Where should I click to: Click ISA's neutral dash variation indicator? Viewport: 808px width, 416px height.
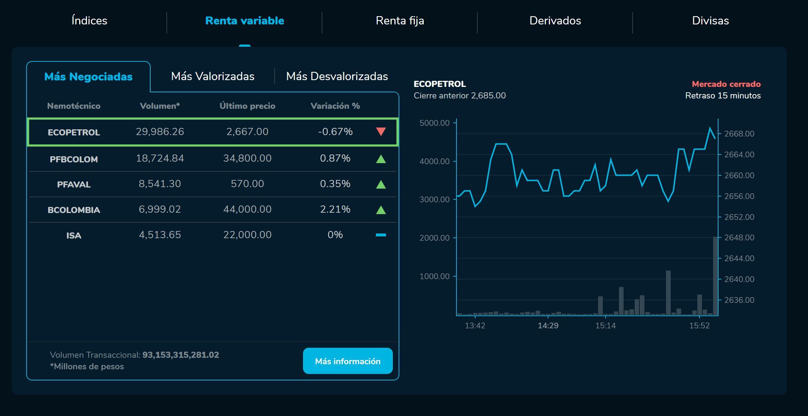tap(381, 235)
